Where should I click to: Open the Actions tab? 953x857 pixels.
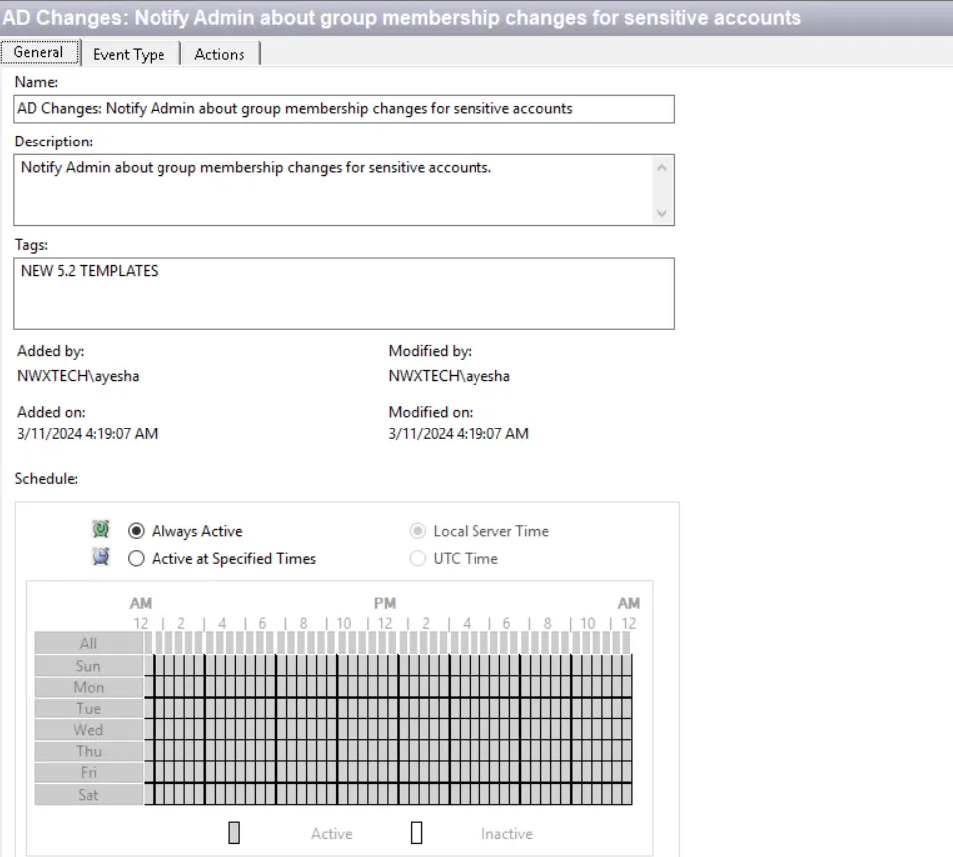220,54
